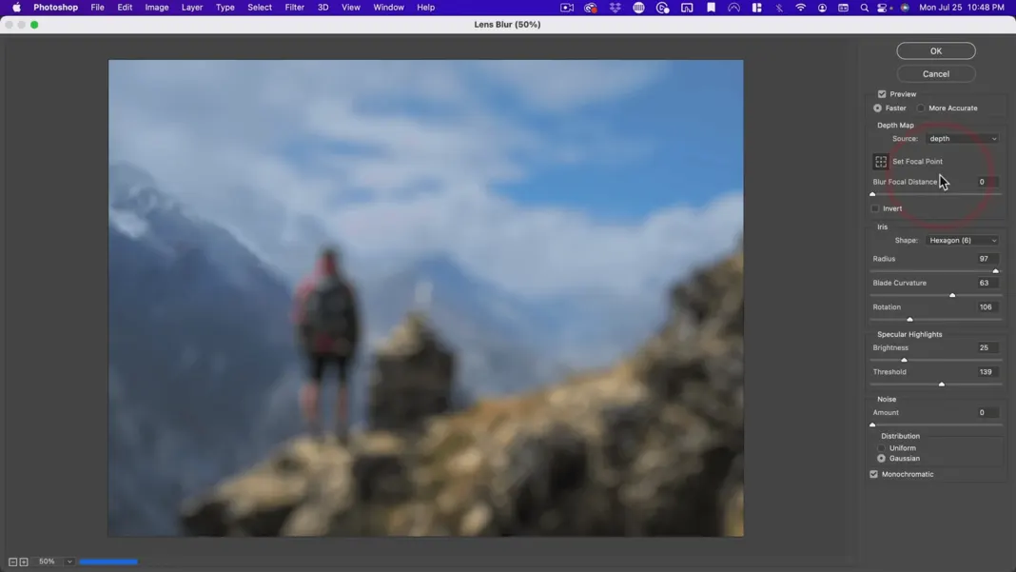
Task: Toggle the Monochromatic checkbox
Action: click(873, 475)
